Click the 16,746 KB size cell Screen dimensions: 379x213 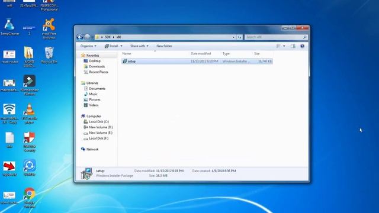(265, 62)
